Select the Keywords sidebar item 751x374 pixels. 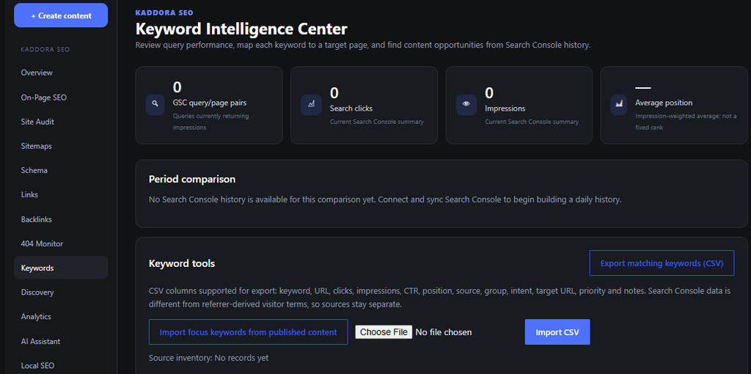[x=61, y=268]
